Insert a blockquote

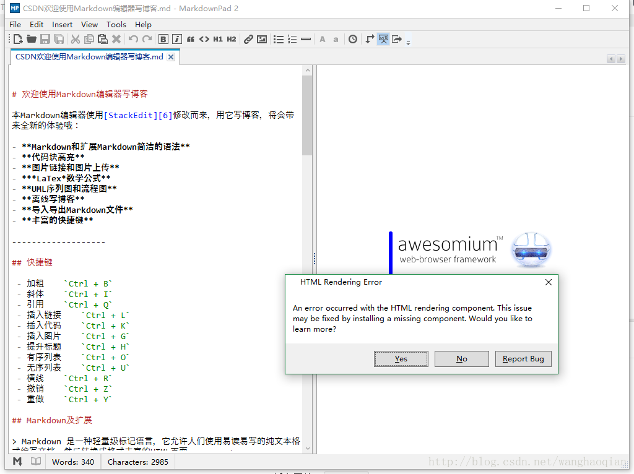click(x=191, y=39)
